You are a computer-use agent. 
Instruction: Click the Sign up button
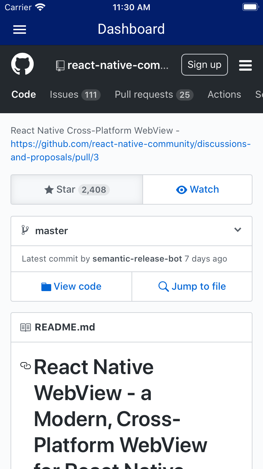coord(204,65)
